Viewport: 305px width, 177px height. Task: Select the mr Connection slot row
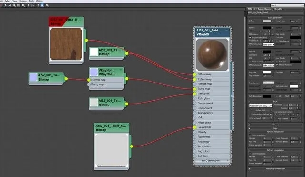point(212,161)
